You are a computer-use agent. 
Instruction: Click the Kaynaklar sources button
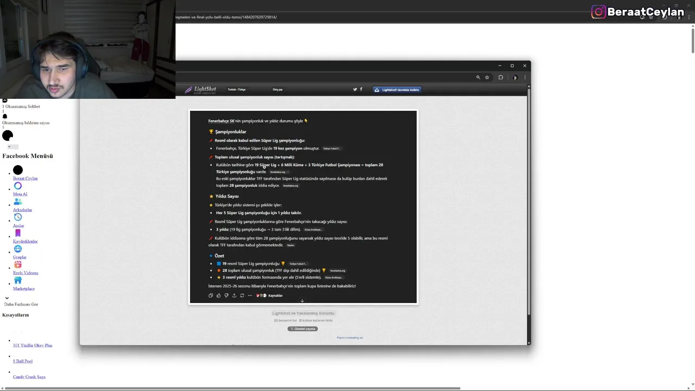tap(270, 295)
